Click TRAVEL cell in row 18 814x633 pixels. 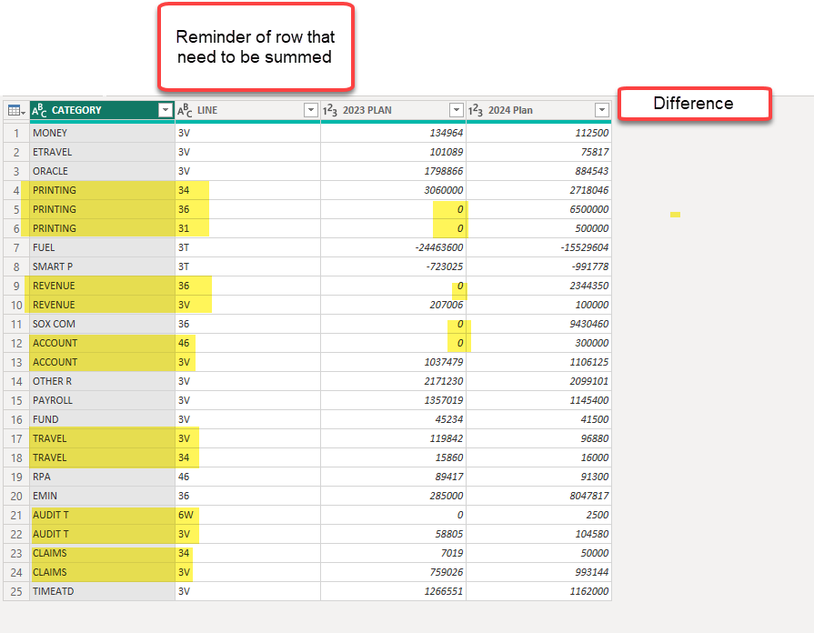coord(102,457)
